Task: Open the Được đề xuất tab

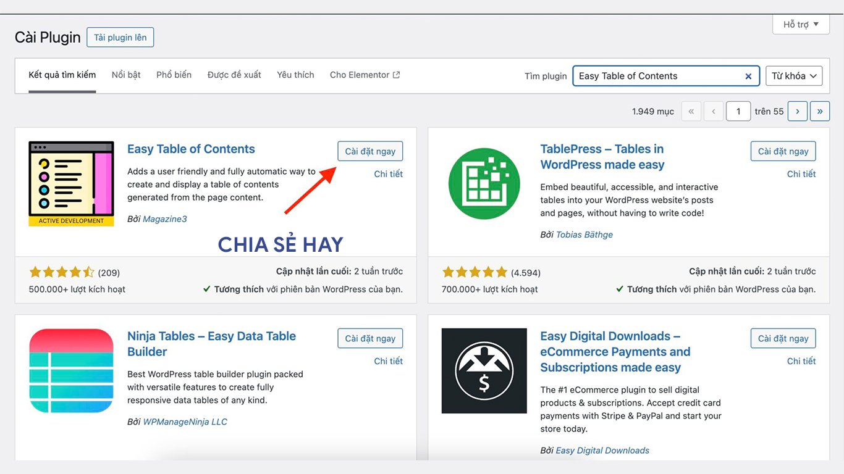Action: point(234,75)
